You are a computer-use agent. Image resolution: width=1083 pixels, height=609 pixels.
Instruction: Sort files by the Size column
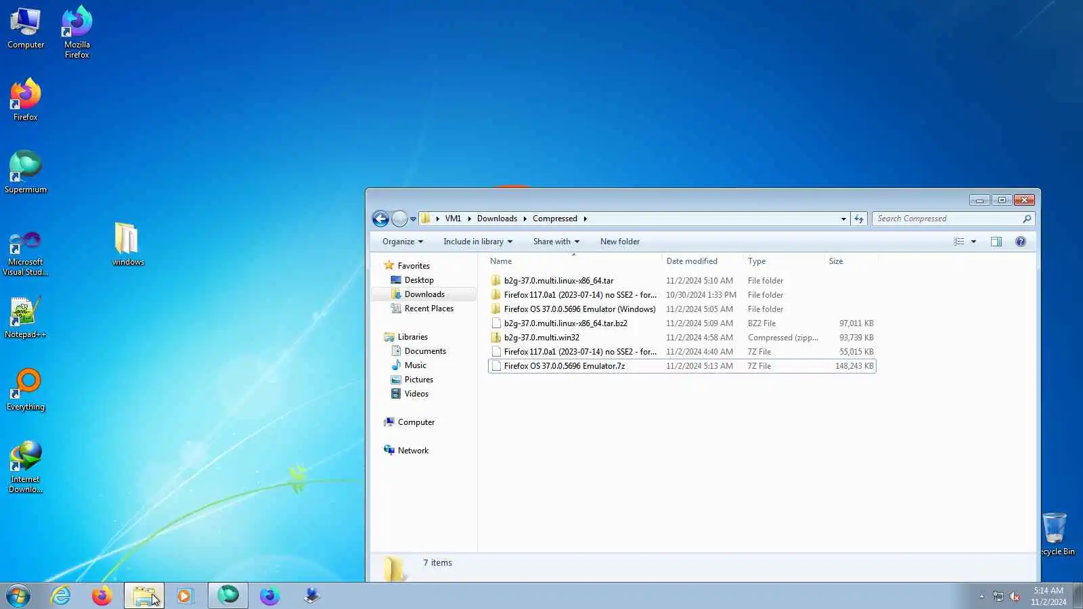[x=852, y=261]
